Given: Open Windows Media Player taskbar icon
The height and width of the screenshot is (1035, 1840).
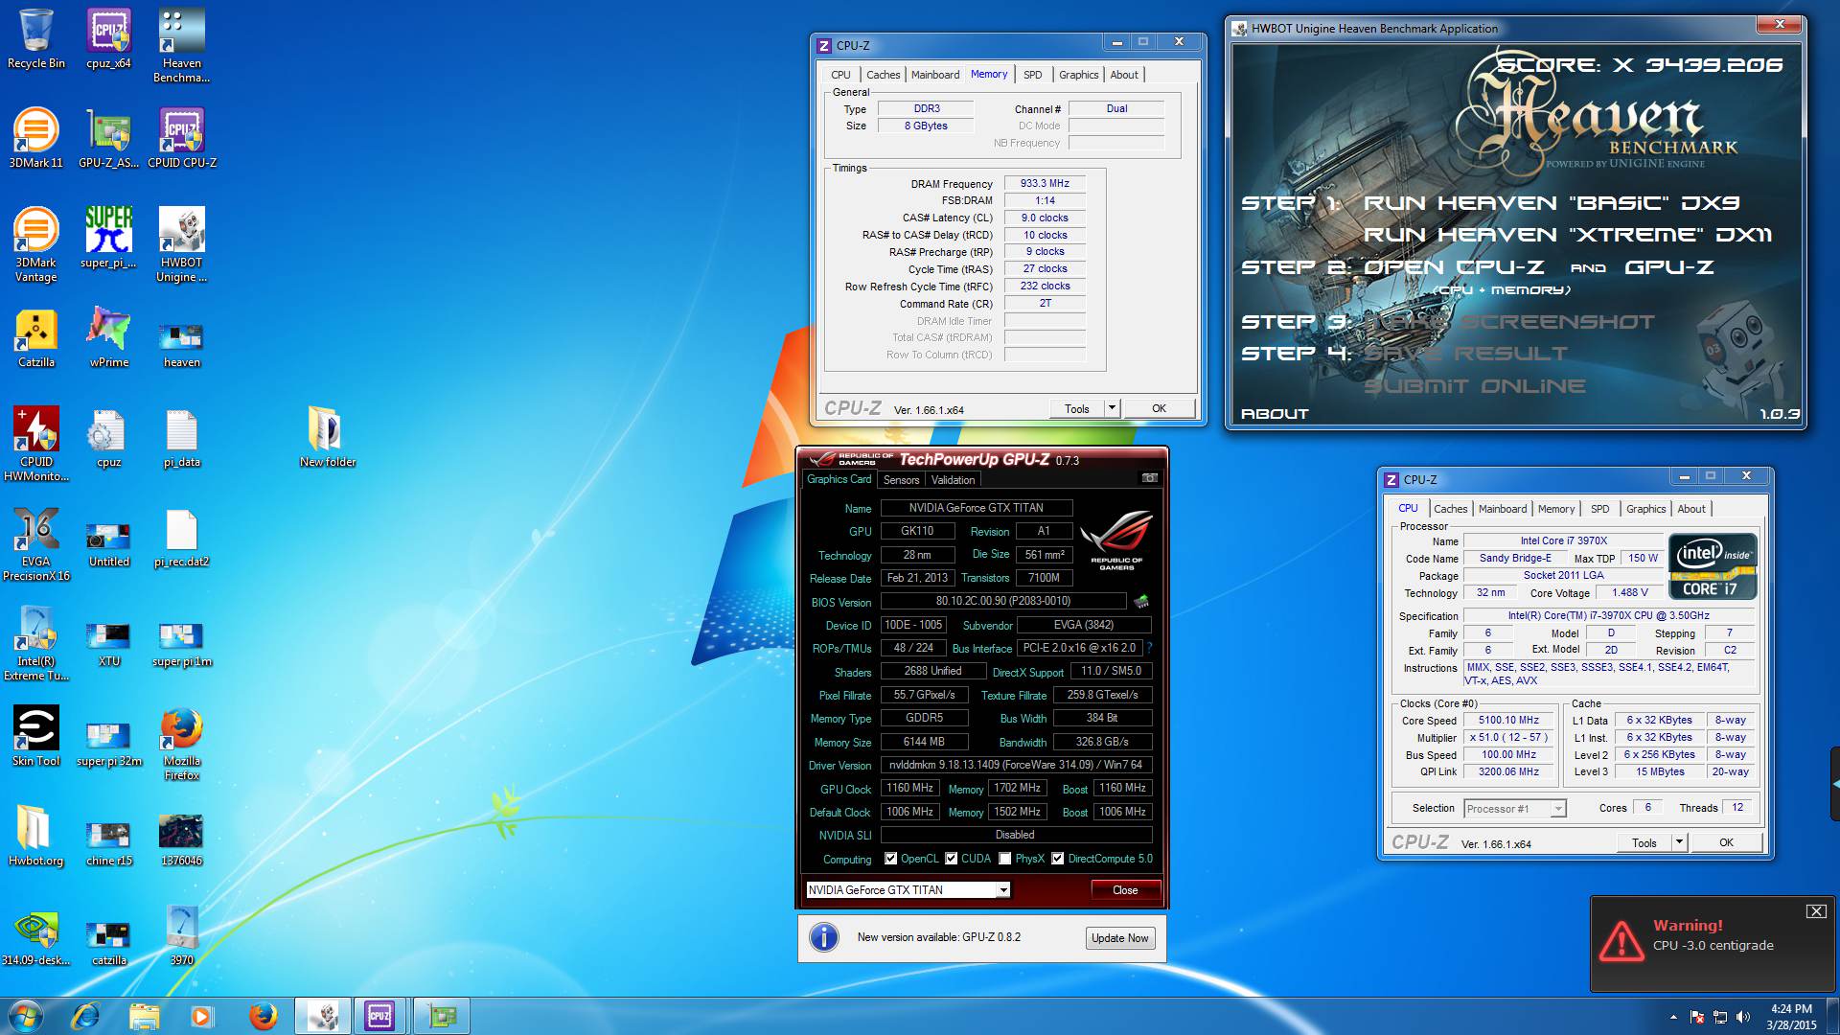Looking at the screenshot, I should coord(201,1016).
